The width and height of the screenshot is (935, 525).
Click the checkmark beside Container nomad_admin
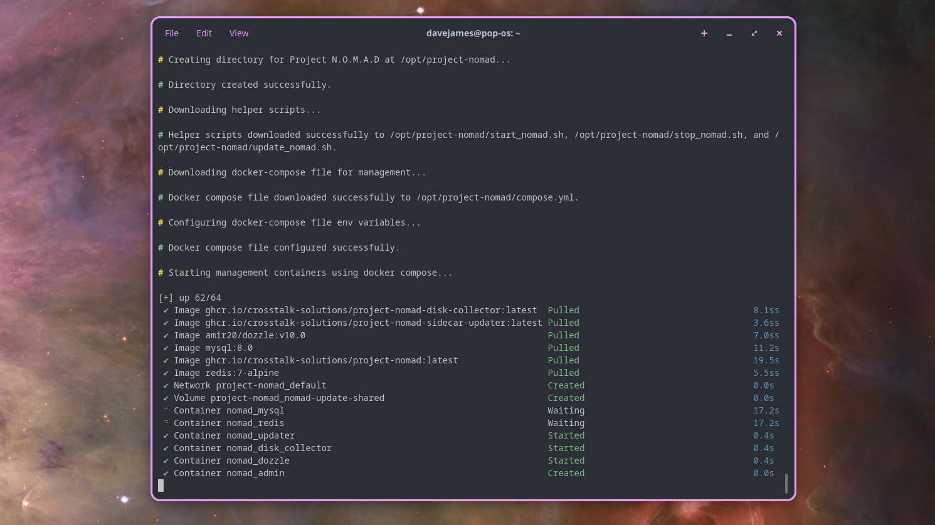coord(166,473)
